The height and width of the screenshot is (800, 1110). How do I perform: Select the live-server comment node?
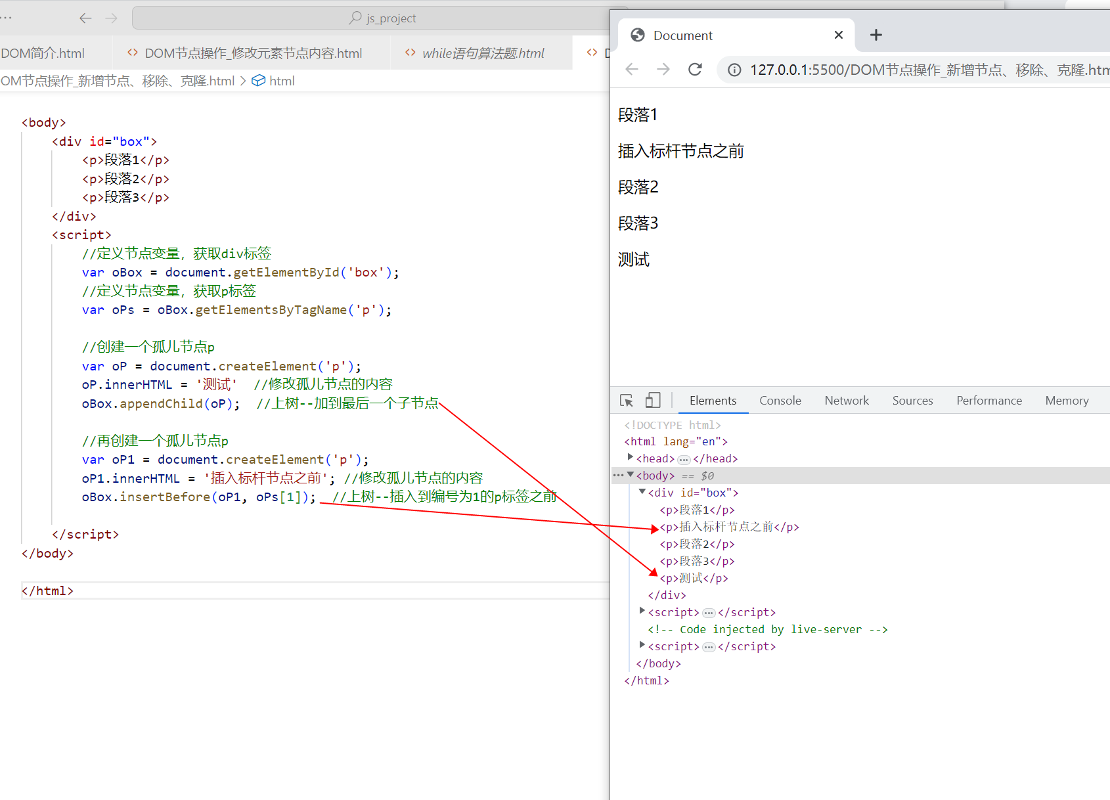point(768,629)
